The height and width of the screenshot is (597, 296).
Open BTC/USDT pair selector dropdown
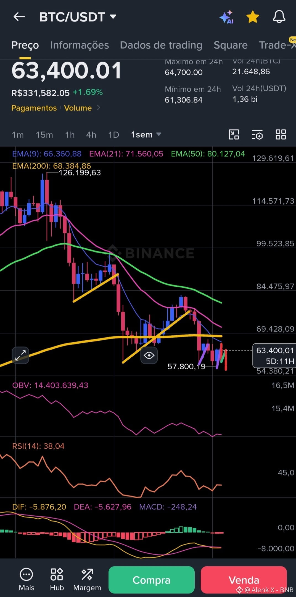(78, 17)
